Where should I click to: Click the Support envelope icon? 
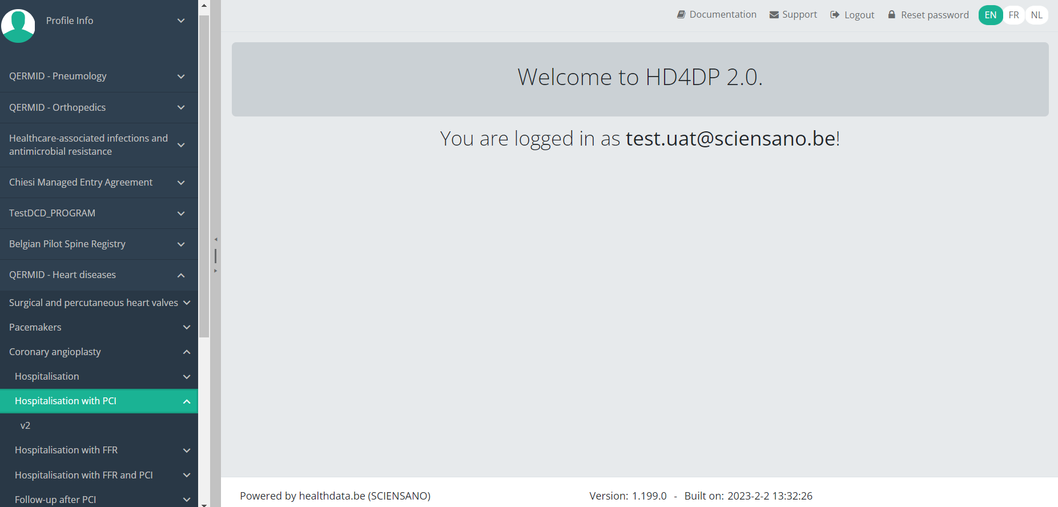pyautogui.click(x=774, y=15)
